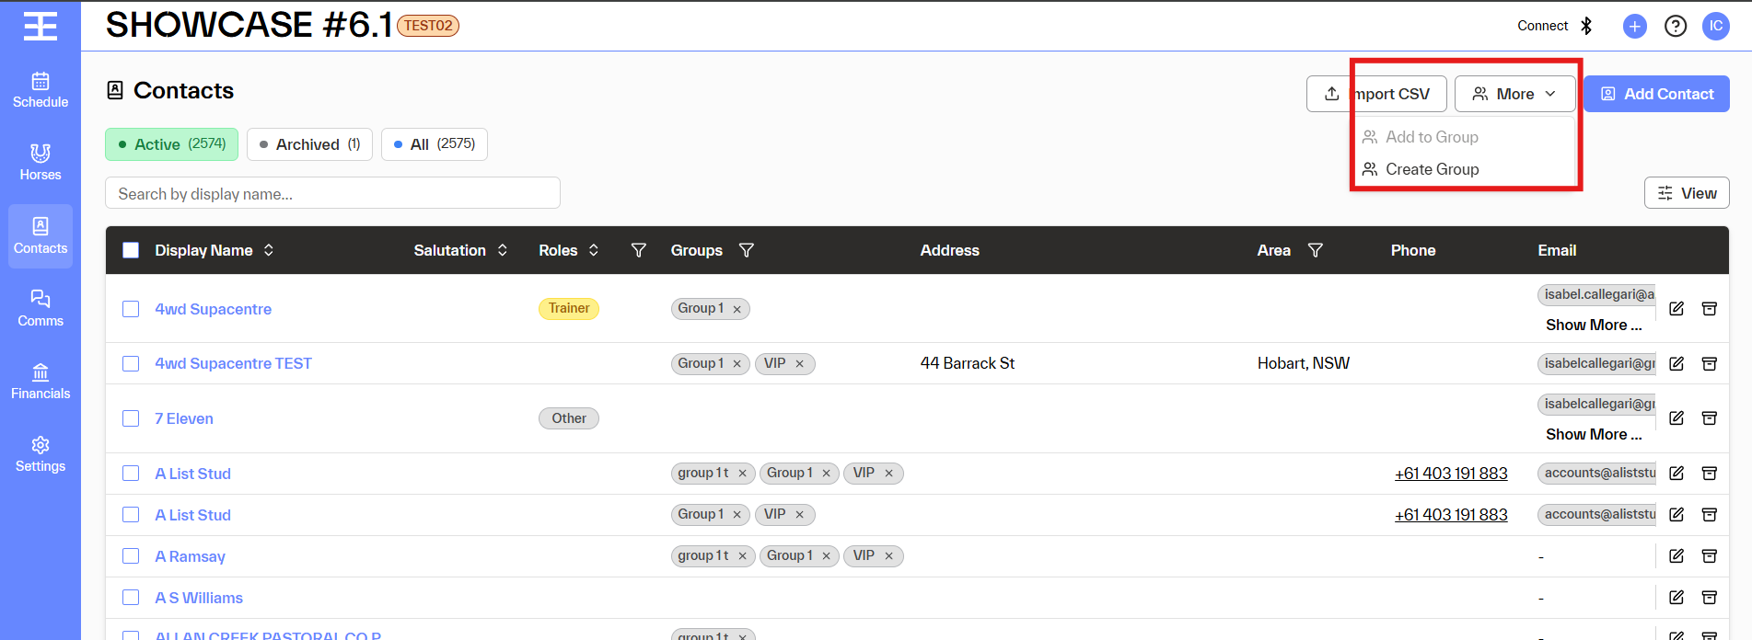Select the A Ramsay row checkbox
This screenshot has width=1752, height=640.
(x=131, y=556)
